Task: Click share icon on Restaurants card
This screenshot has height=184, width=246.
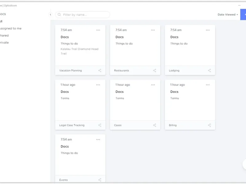Action: click(155, 71)
